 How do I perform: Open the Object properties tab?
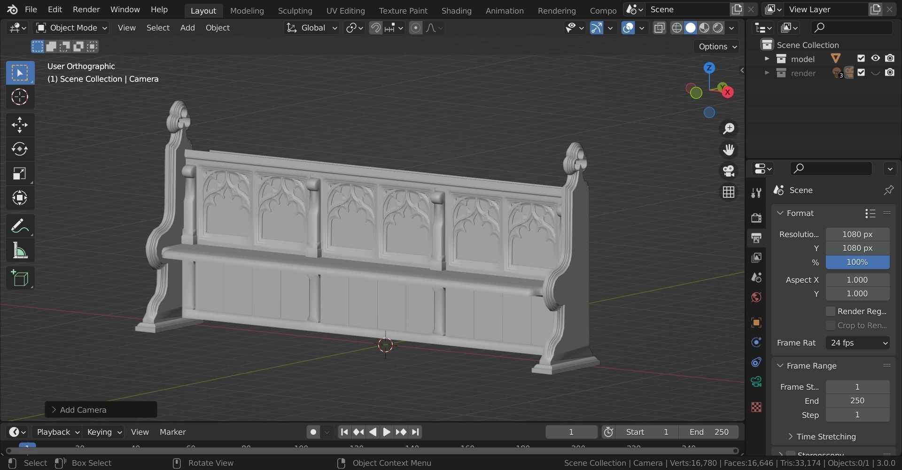pos(756,323)
